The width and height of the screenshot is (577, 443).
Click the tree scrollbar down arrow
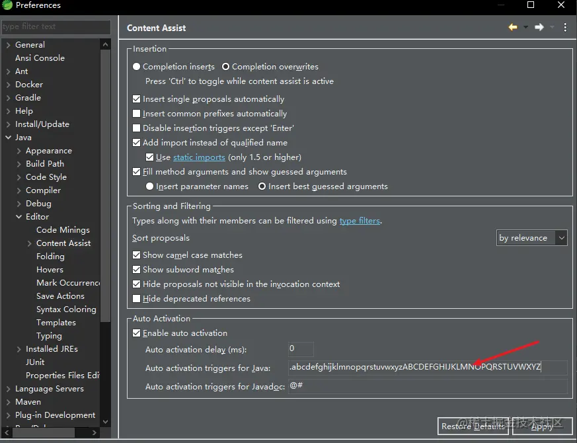pyautogui.click(x=105, y=422)
